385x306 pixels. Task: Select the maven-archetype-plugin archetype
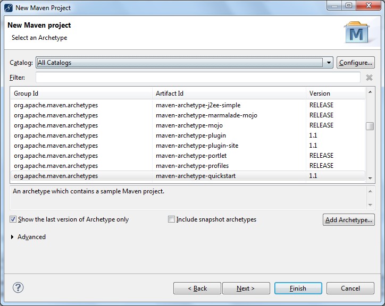pos(188,135)
